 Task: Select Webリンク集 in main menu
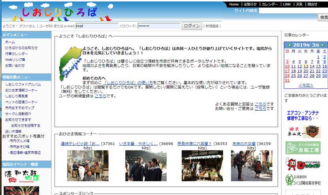(15, 59)
